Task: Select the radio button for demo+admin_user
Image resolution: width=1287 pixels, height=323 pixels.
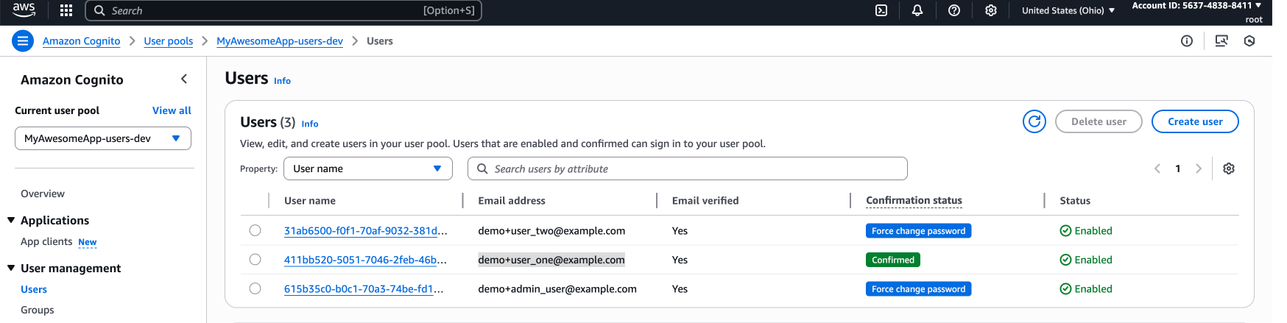Action: pyautogui.click(x=255, y=288)
